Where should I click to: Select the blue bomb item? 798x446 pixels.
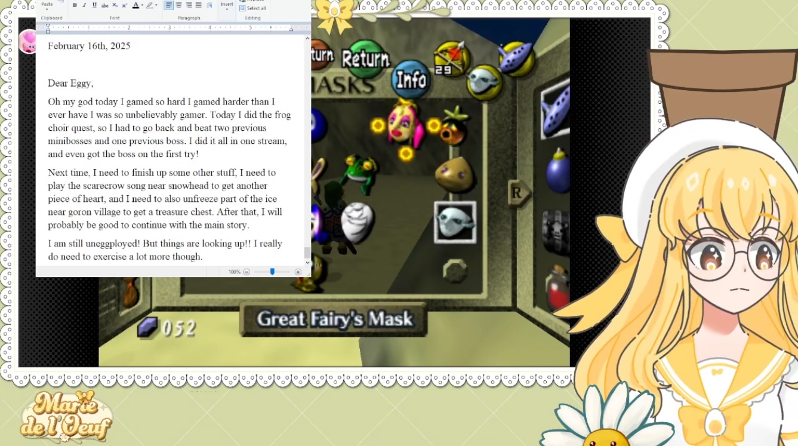click(557, 171)
